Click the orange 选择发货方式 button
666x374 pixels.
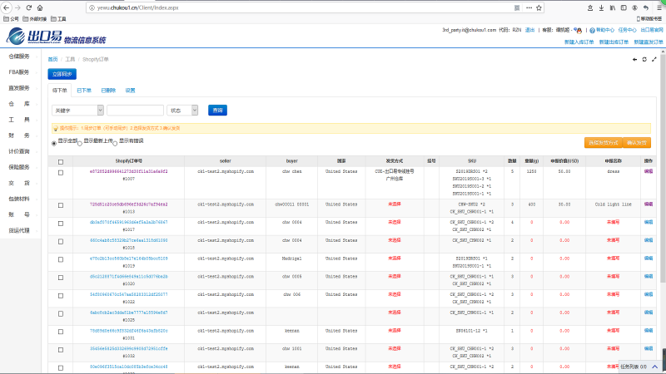[603, 143]
